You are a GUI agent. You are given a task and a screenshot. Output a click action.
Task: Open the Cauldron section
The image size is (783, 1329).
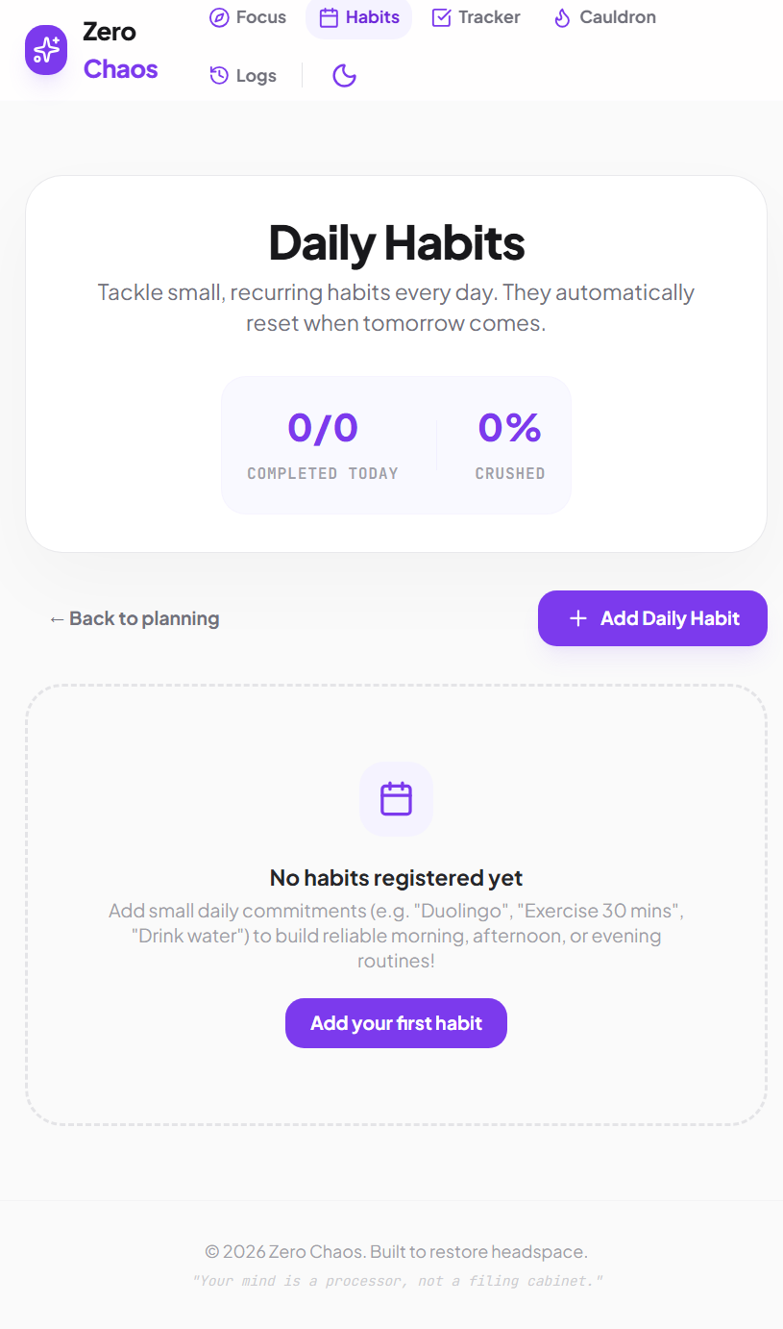[x=605, y=17]
